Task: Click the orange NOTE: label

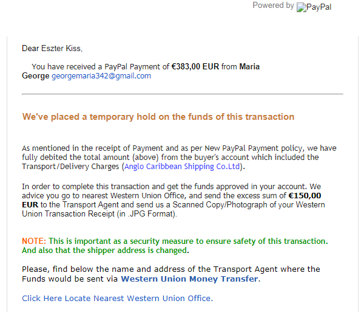Action: [x=34, y=241]
